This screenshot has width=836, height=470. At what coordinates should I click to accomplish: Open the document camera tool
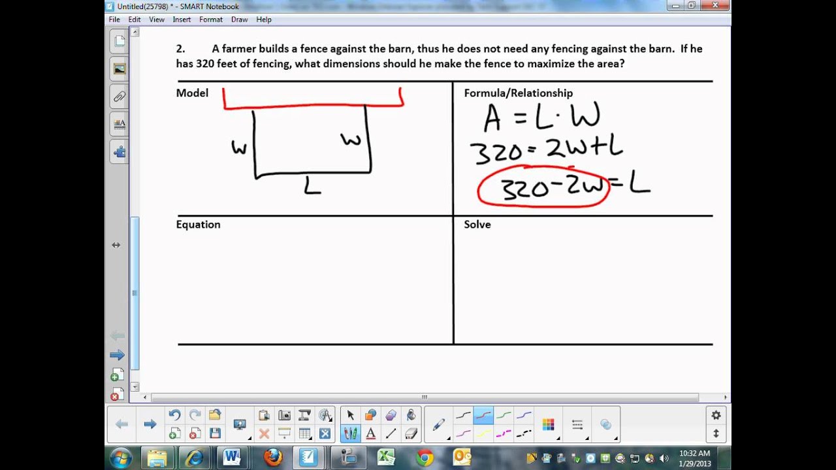304,415
